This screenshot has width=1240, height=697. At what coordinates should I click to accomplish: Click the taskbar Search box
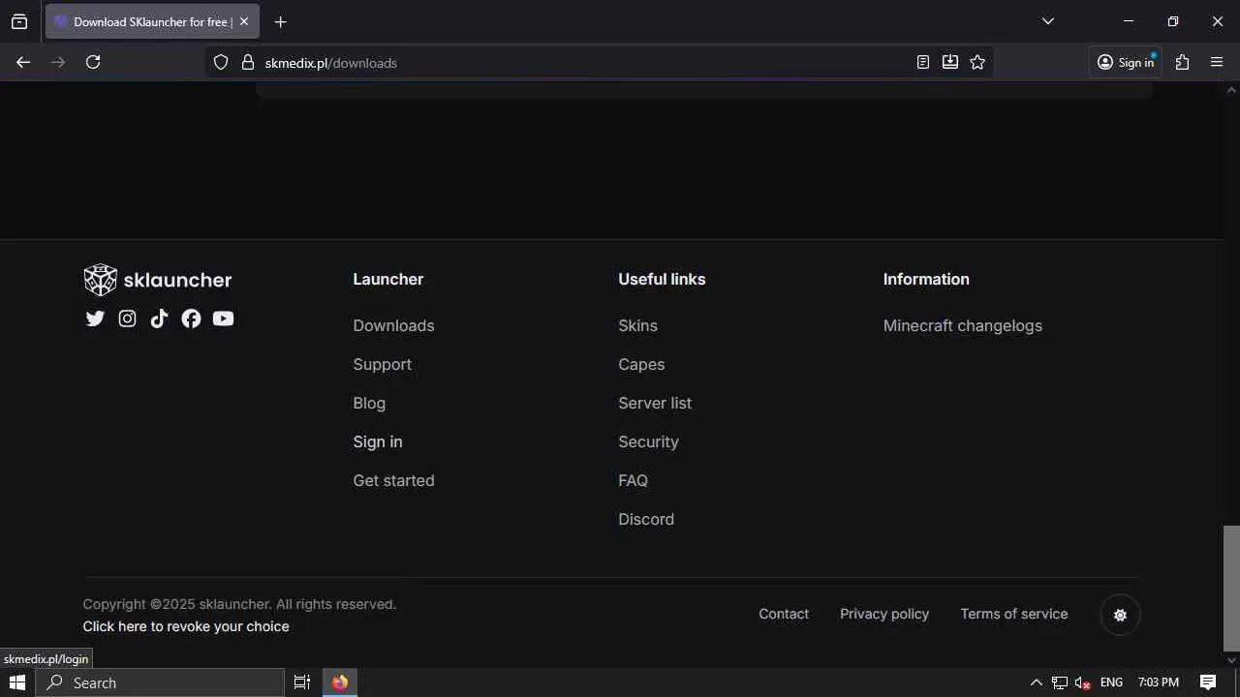coord(160,682)
